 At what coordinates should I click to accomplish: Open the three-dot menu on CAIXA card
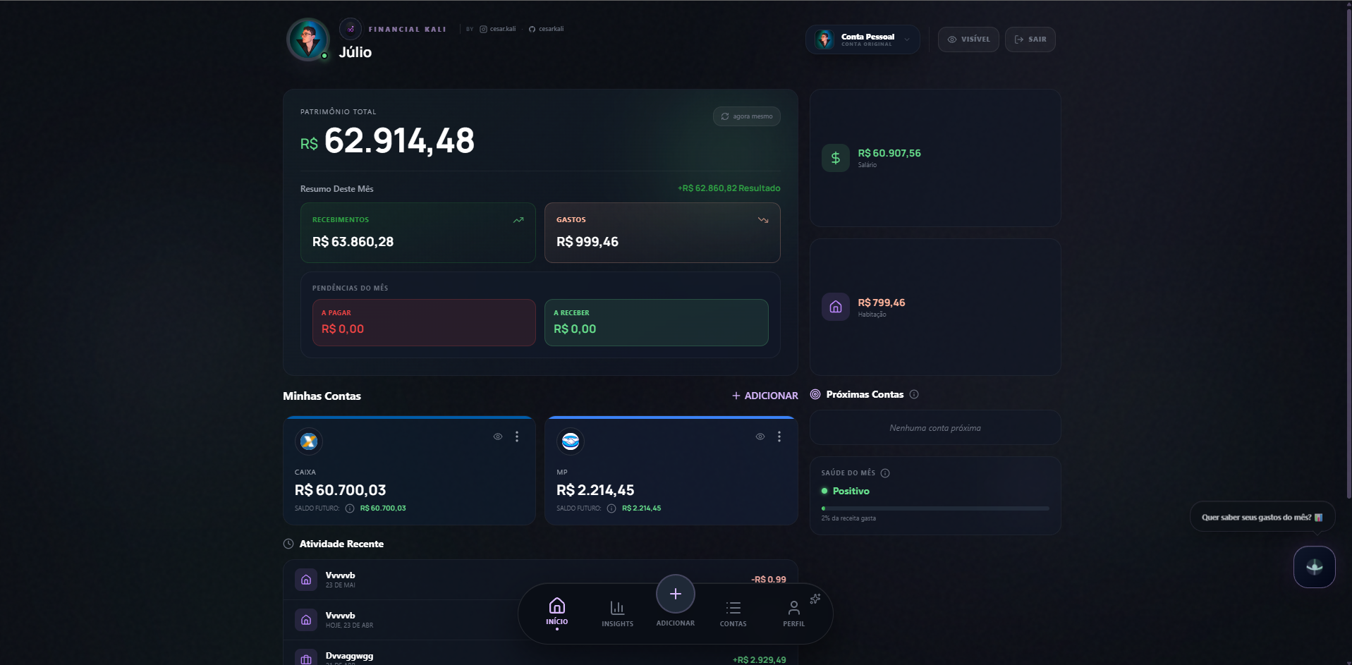pyautogui.click(x=517, y=437)
